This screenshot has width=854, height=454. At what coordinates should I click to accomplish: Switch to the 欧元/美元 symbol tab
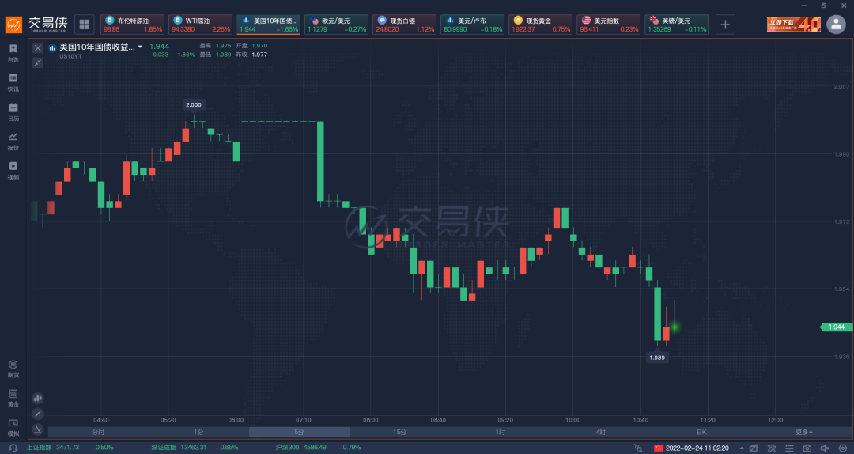click(x=337, y=25)
